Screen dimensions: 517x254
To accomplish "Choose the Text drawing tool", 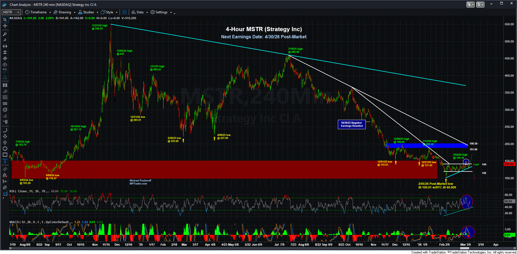I will pos(5,161).
